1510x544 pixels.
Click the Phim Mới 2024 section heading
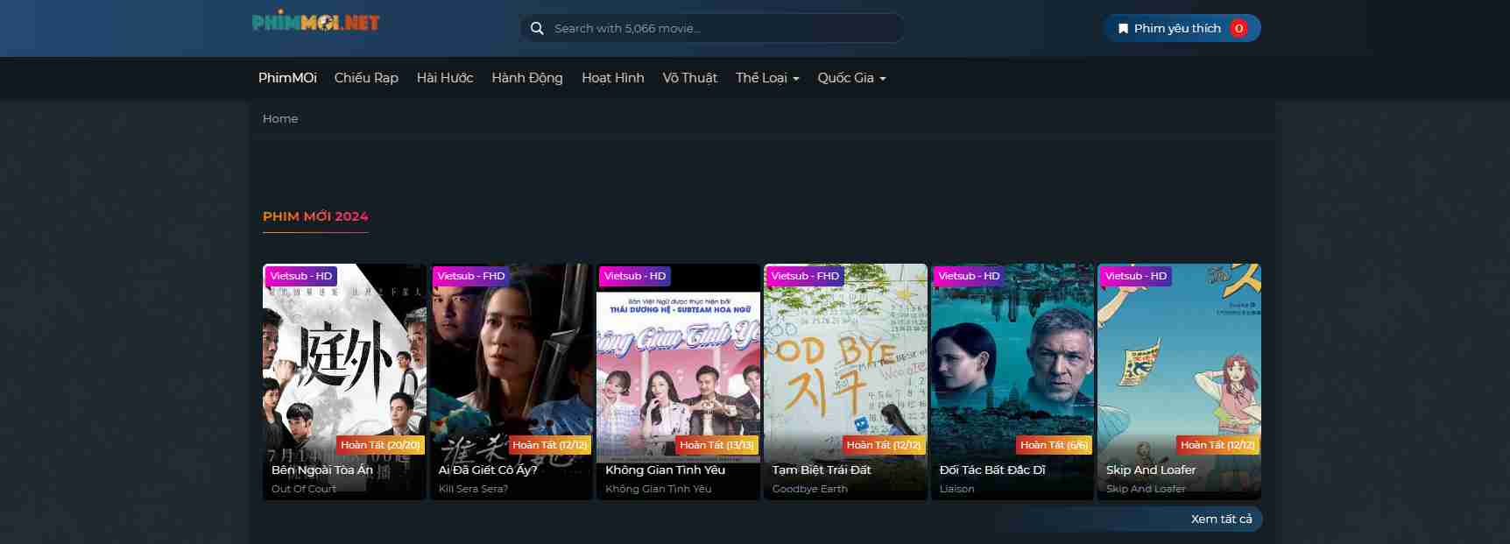click(315, 216)
